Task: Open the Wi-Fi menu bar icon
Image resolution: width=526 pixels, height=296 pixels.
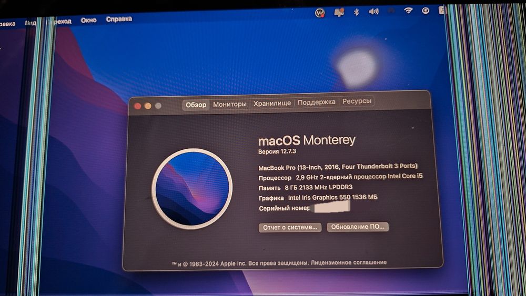Action: point(408,11)
